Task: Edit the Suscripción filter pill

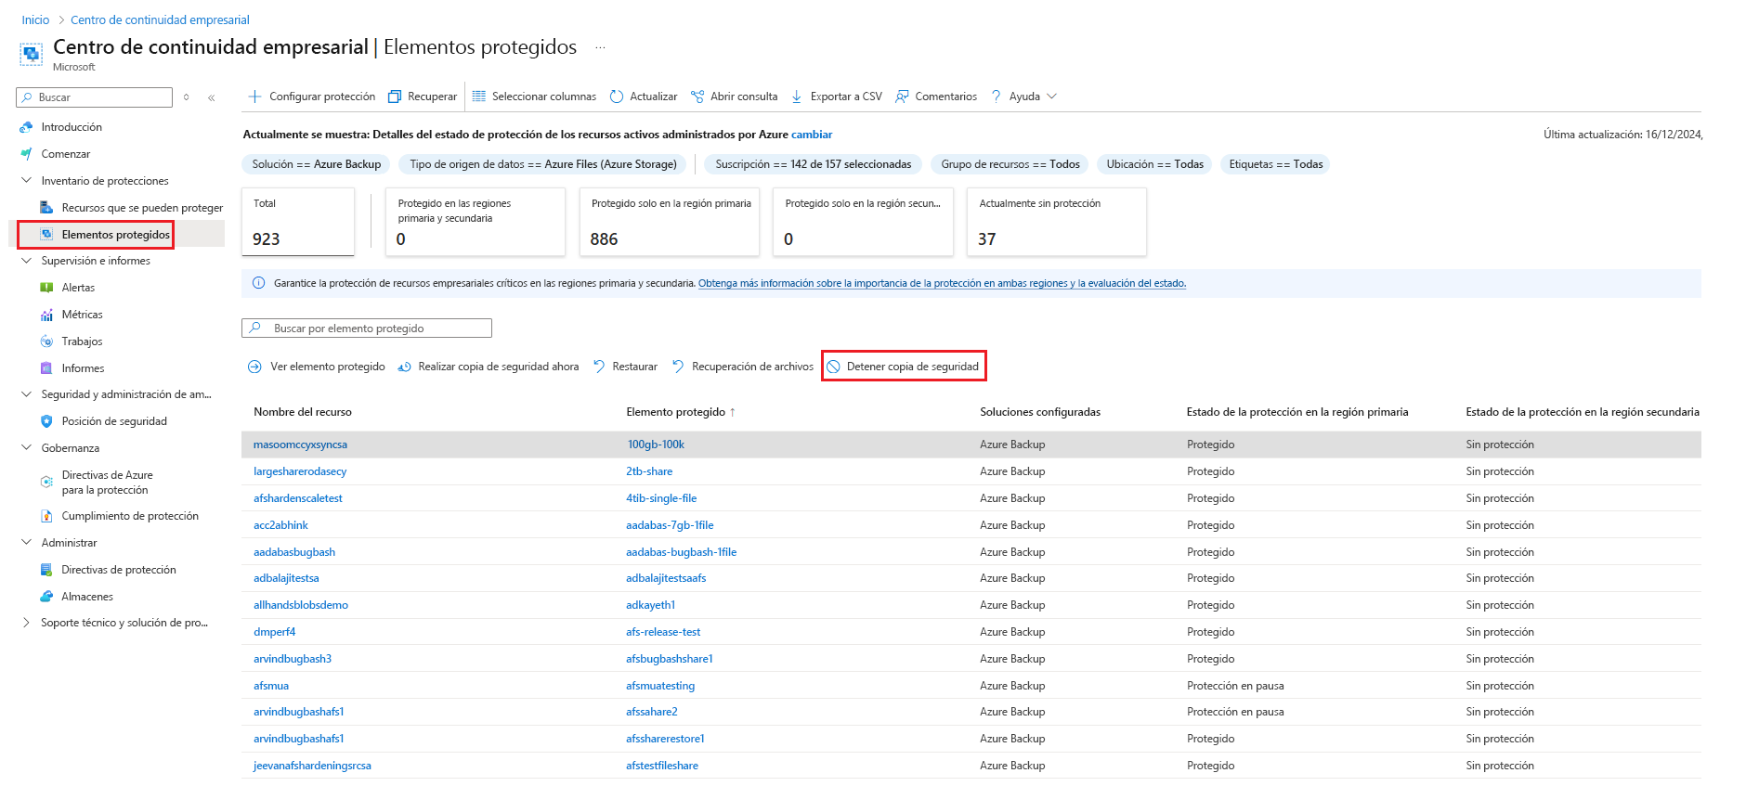Action: coord(814,164)
